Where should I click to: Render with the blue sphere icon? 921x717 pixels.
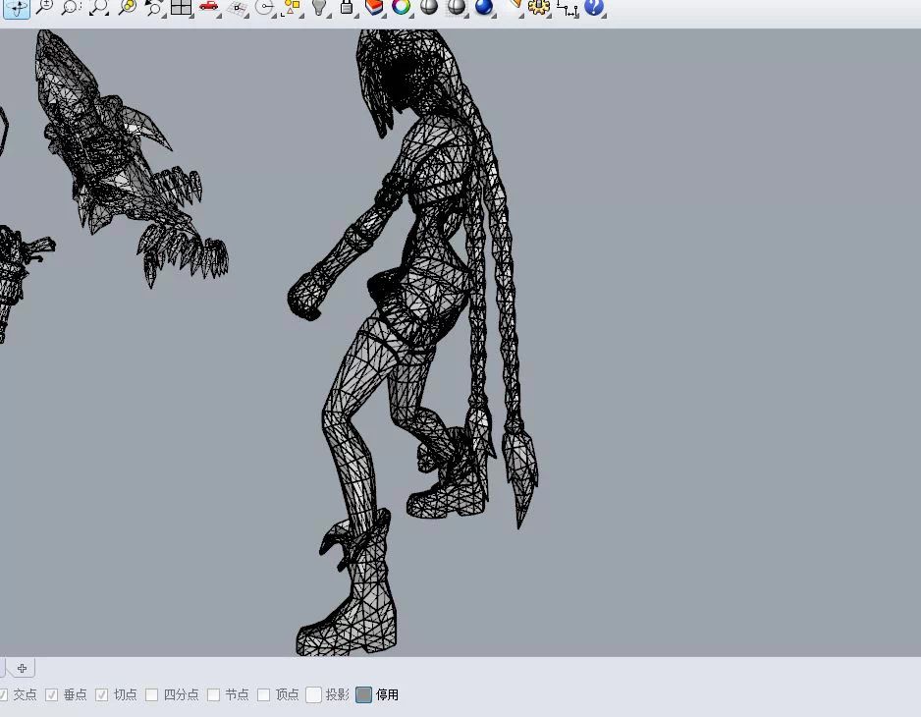(x=483, y=7)
